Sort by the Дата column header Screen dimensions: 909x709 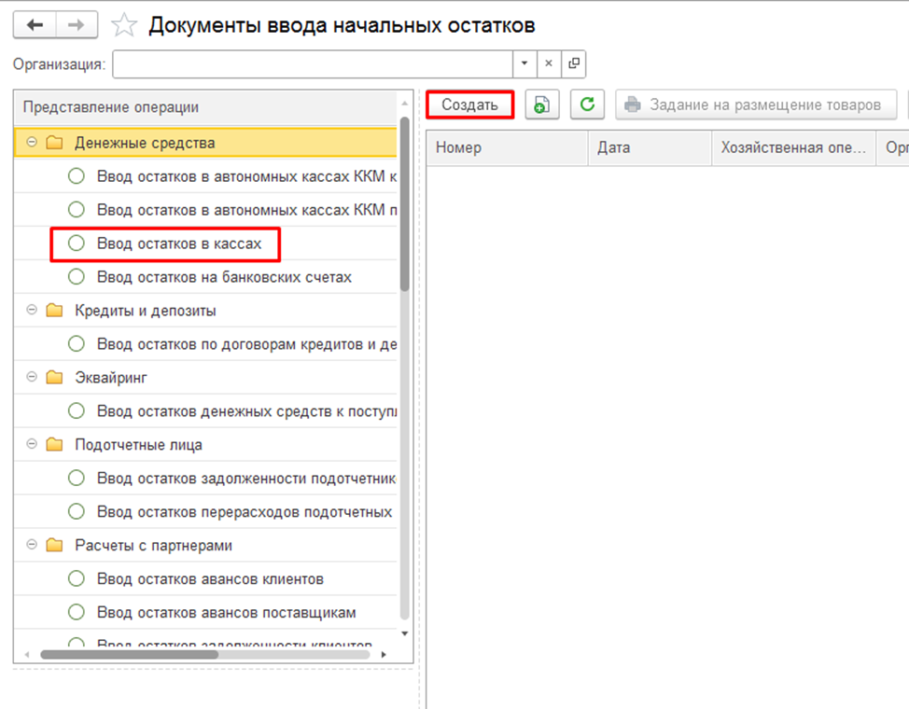click(x=650, y=147)
